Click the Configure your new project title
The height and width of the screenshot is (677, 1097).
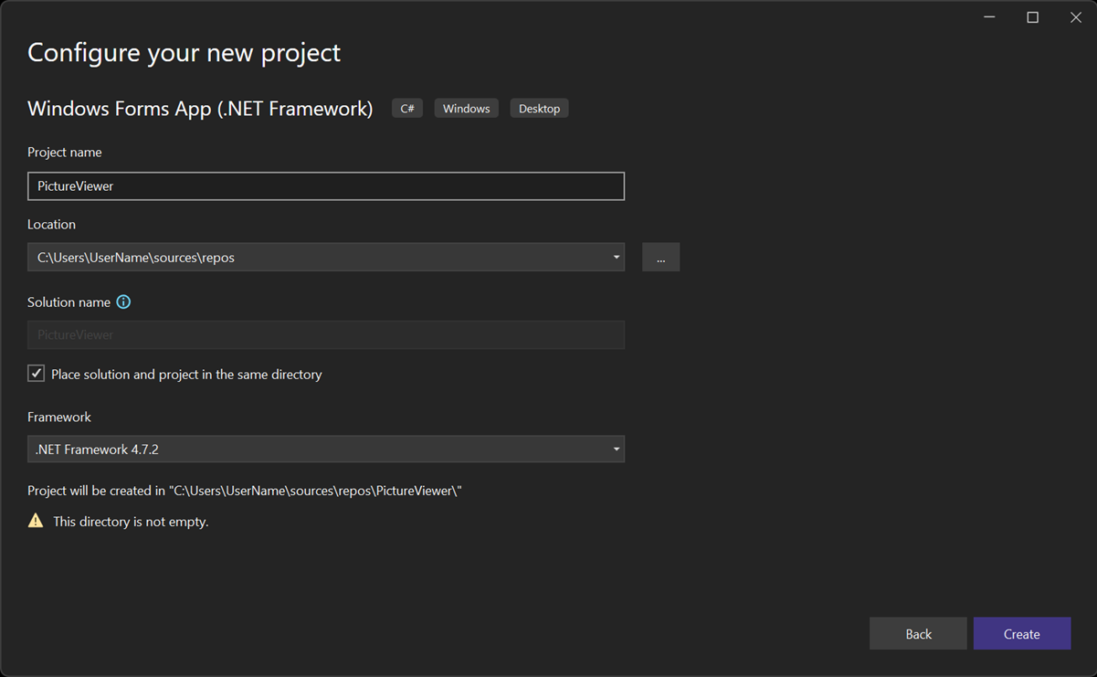click(184, 52)
